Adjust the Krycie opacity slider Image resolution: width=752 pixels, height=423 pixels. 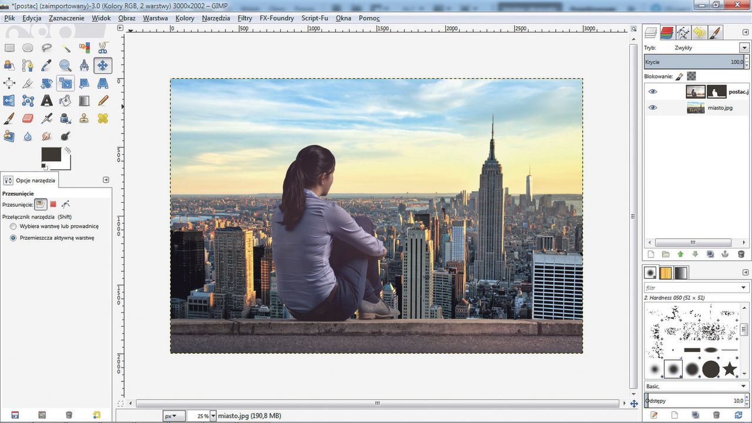click(x=693, y=62)
